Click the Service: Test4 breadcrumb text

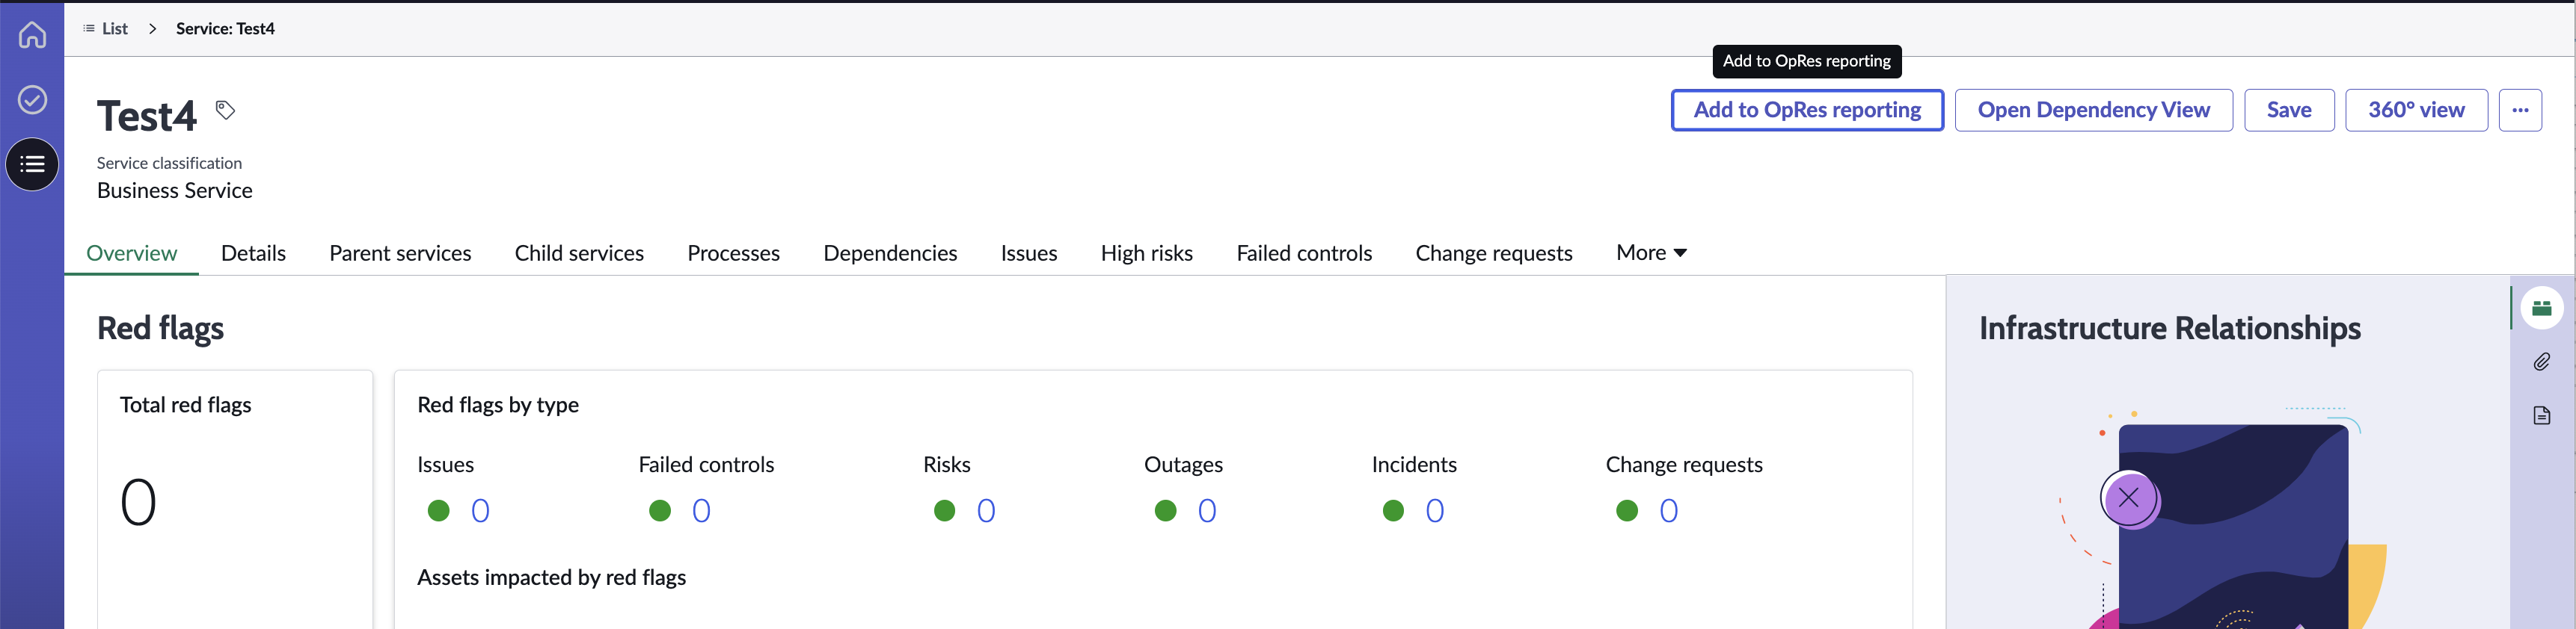point(225,29)
